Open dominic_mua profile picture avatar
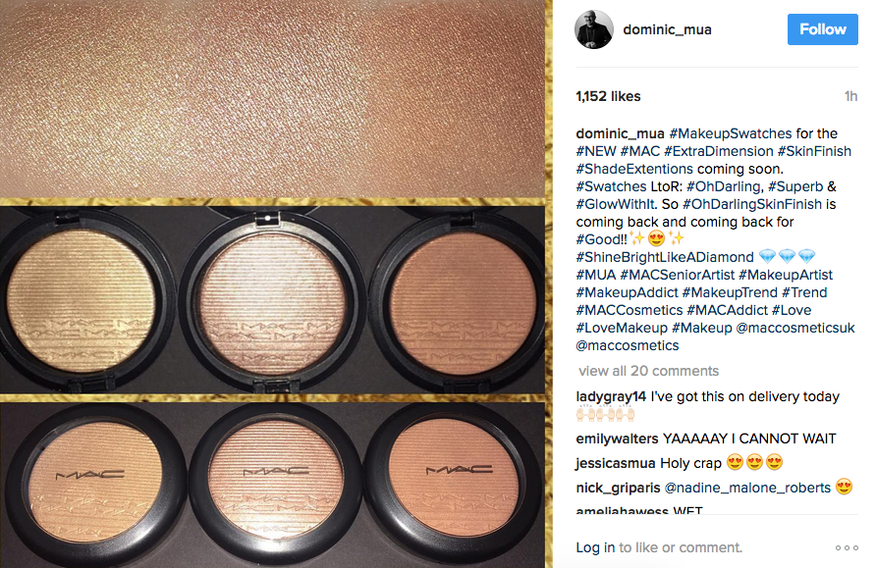Viewport: 876px width, 568px height. pyautogui.click(x=594, y=29)
